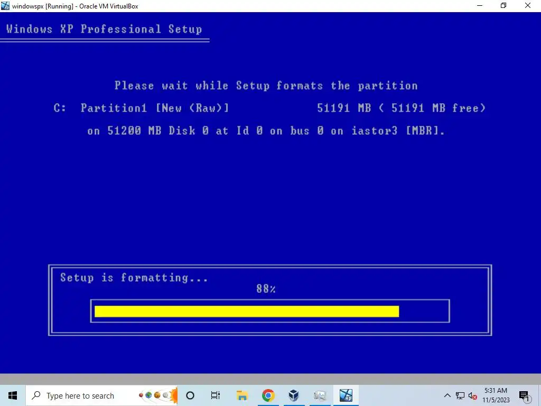This screenshot has width=541, height=406.
Task: Close the windowspx VirtualBox window
Action: tap(528, 6)
